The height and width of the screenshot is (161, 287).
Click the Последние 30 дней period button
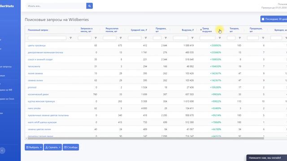[274, 19]
